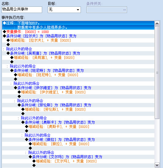The height and width of the screenshot is (168, 163).
Task: Select 除此以外的场合 line below 吴莉嘉 branch
Action: pyautogui.click(x=78, y=66)
